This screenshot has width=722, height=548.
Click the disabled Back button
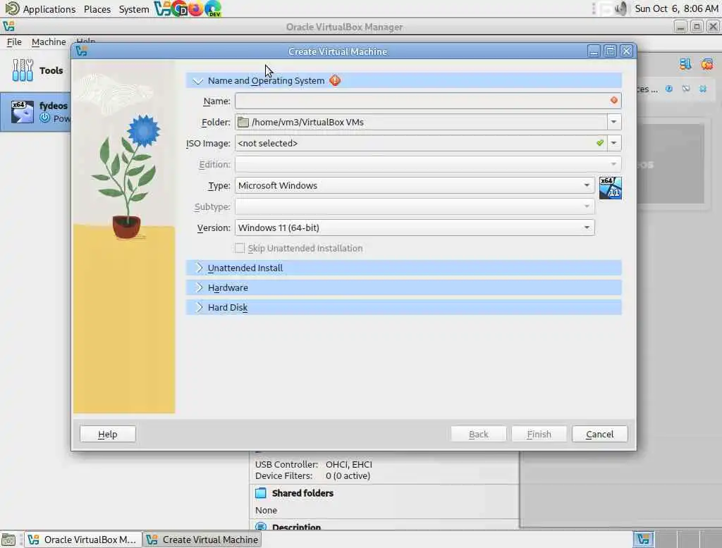pyautogui.click(x=479, y=434)
